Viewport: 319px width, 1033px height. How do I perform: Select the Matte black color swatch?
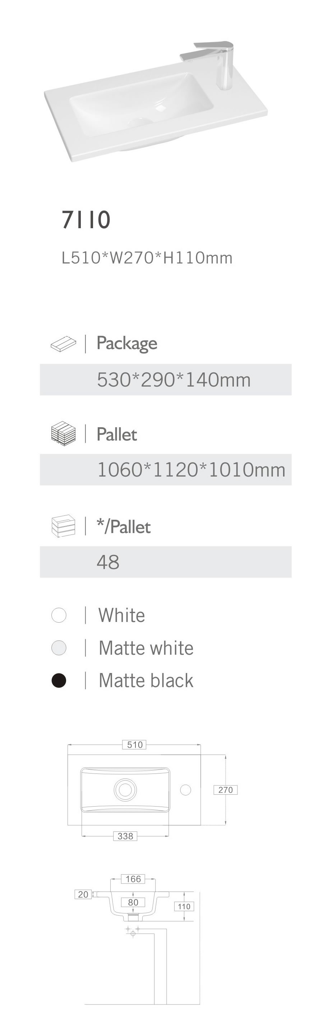pos(59,681)
